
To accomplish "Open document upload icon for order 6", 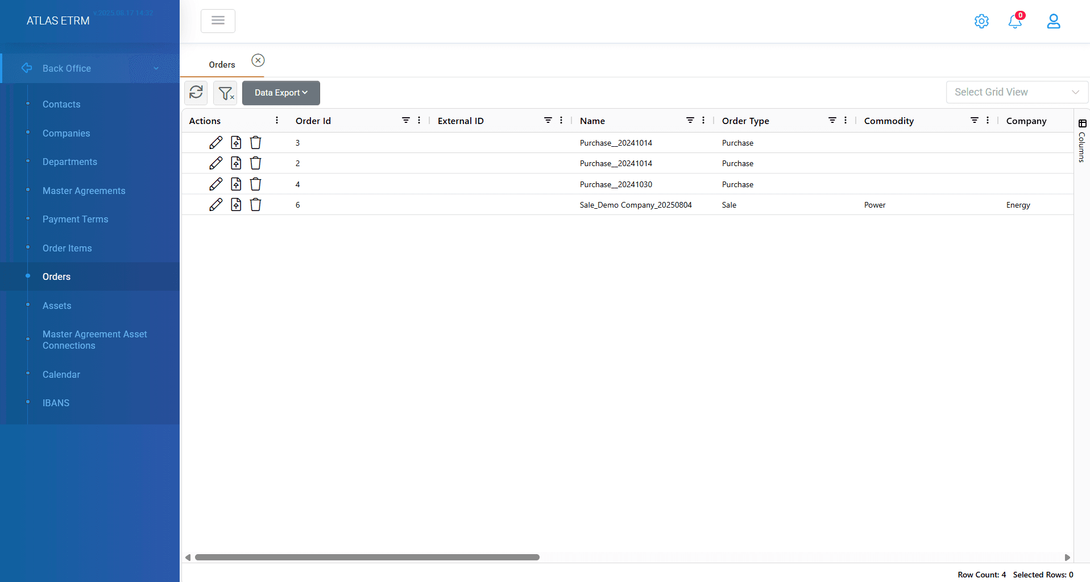I will pos(236,204).
